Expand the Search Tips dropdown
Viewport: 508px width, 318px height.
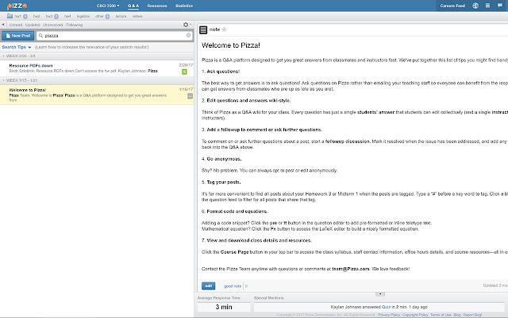coord(17,47)
